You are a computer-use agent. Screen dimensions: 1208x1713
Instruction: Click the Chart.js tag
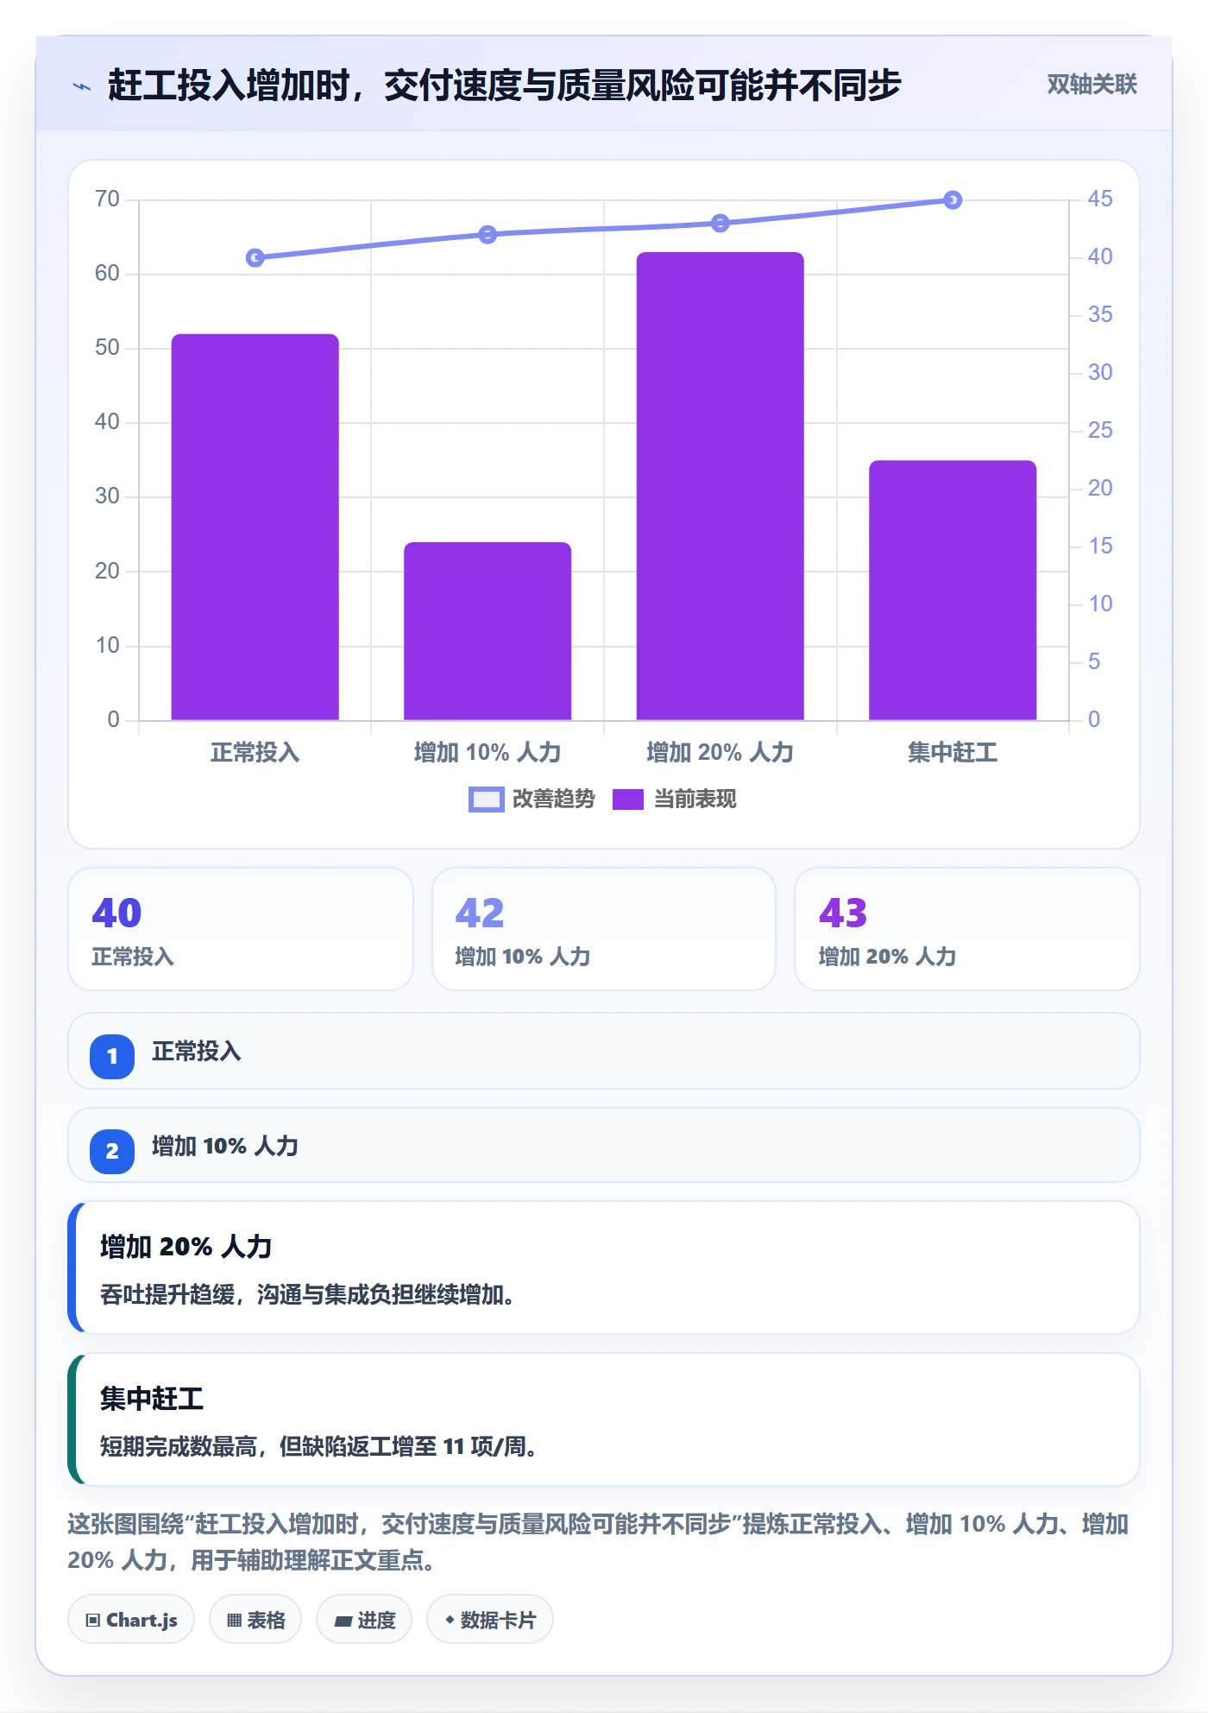tap(131, 1620)
